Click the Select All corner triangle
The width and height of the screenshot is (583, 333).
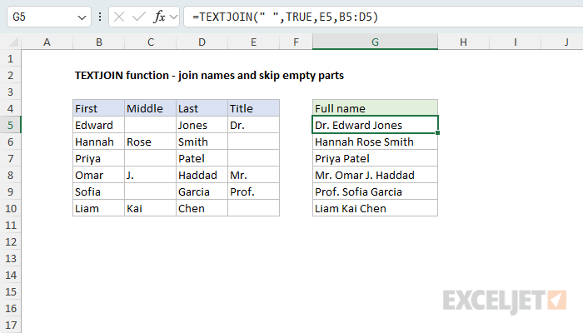(13, 42)
